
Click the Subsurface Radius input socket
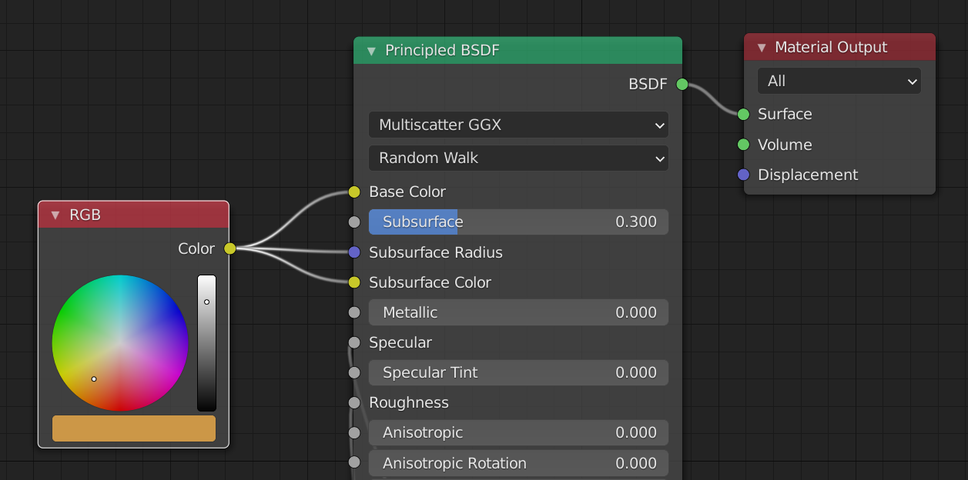click(354, 252)
